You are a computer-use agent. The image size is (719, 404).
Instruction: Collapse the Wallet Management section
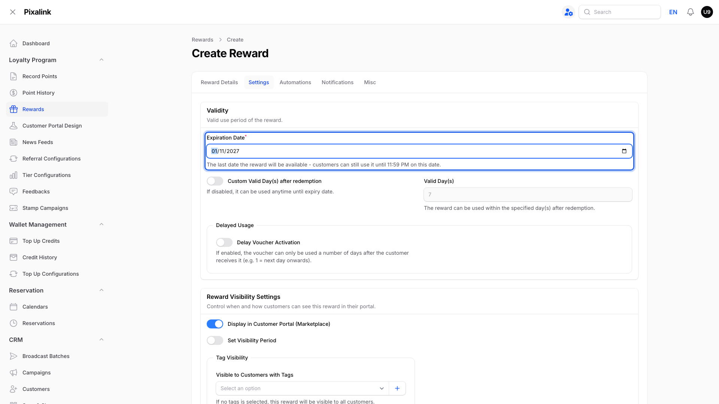pos(101,224)
